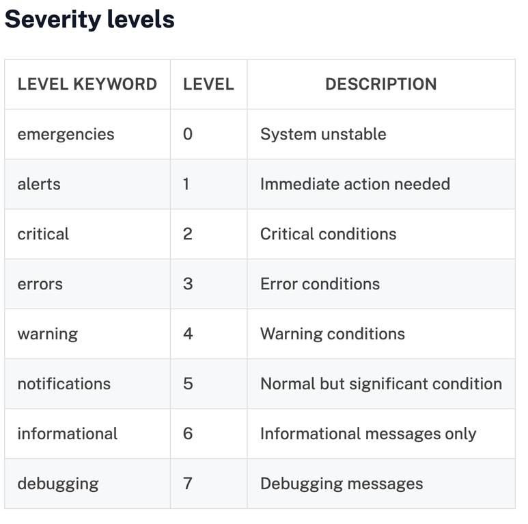Click the "System unstable" description
This screenshot has height=524, width=528.
(x=323, y=134)
